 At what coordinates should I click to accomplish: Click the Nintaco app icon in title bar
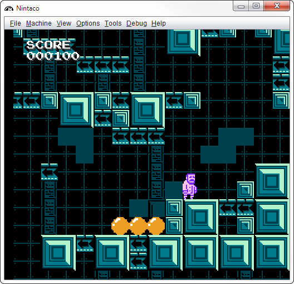pos(9,8)
